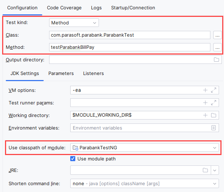Open the Shorten command line dropdown
The width and height of the screenshot is (224, 192).
[x=144, y=183]
